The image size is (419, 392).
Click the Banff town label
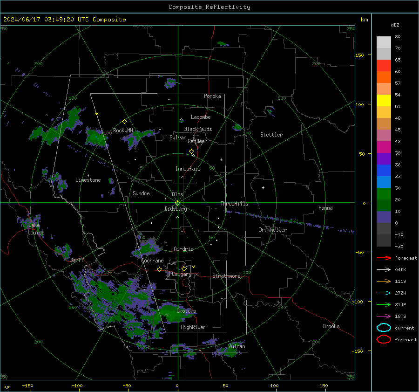click(77, 260)
